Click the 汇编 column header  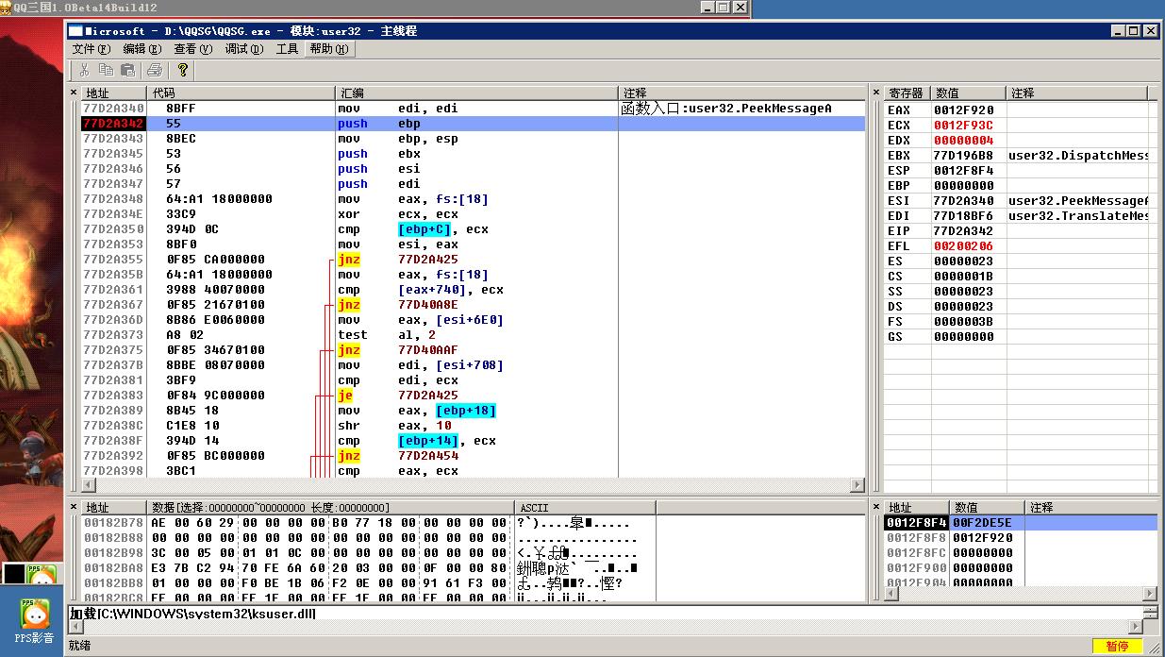pos(477,93)
